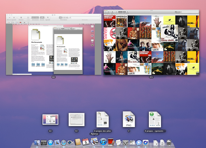Viewport: 206px width, 148px height.
Task: Open Finder from the Dock
Action: (x=37, y=143)
